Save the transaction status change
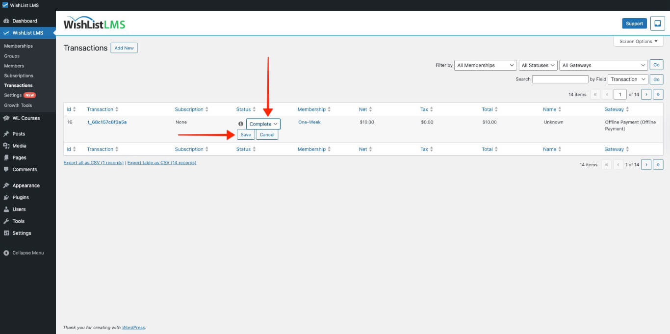This screenshot has height=334, width=670. pyautogui.click(x=245, y=134)
